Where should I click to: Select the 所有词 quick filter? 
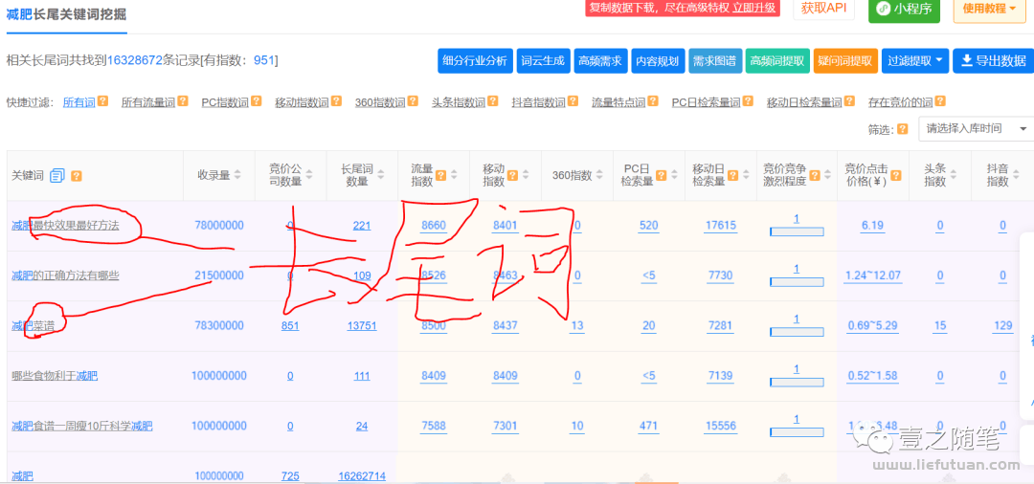point(79,102)
